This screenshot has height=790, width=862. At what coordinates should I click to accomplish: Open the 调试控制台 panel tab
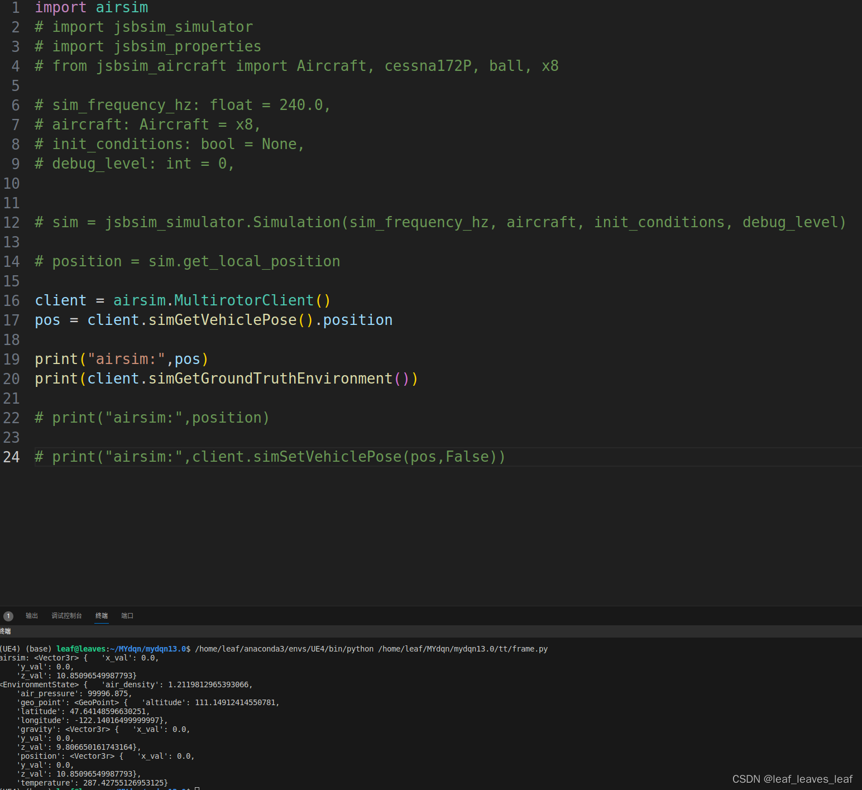pos(66,616)
